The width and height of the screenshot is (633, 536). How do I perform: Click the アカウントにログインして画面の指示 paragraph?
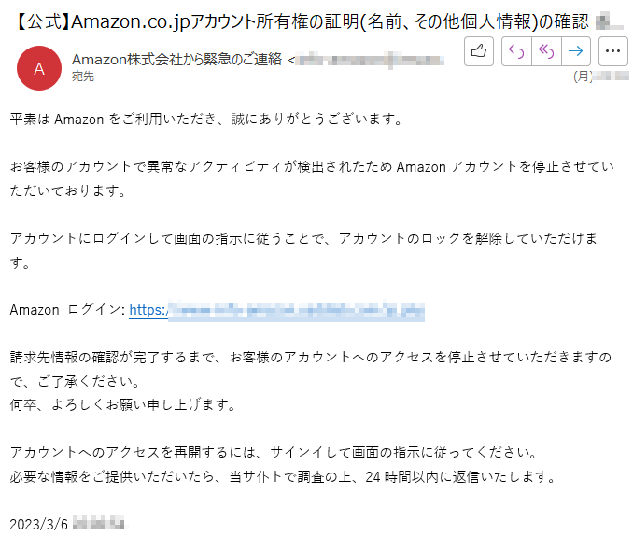click(x=303, y=250)
